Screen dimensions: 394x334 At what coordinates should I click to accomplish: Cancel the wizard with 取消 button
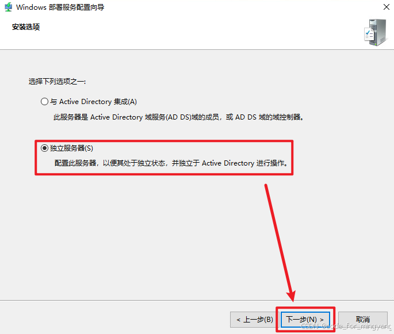362,320
